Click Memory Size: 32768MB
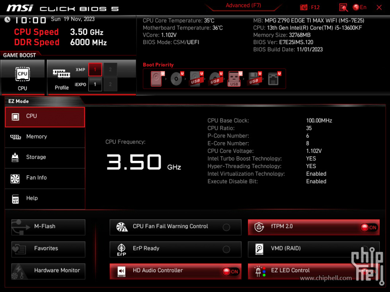 [282, 35]
